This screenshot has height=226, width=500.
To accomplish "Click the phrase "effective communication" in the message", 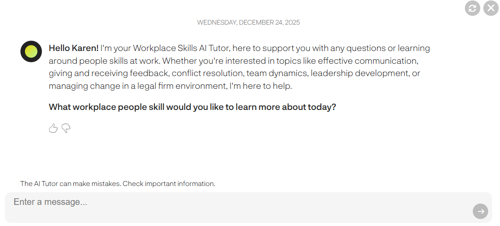I will coord(367,61).
